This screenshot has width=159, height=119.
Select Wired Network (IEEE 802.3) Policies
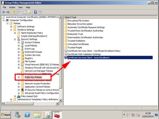(x=42, y=64)
